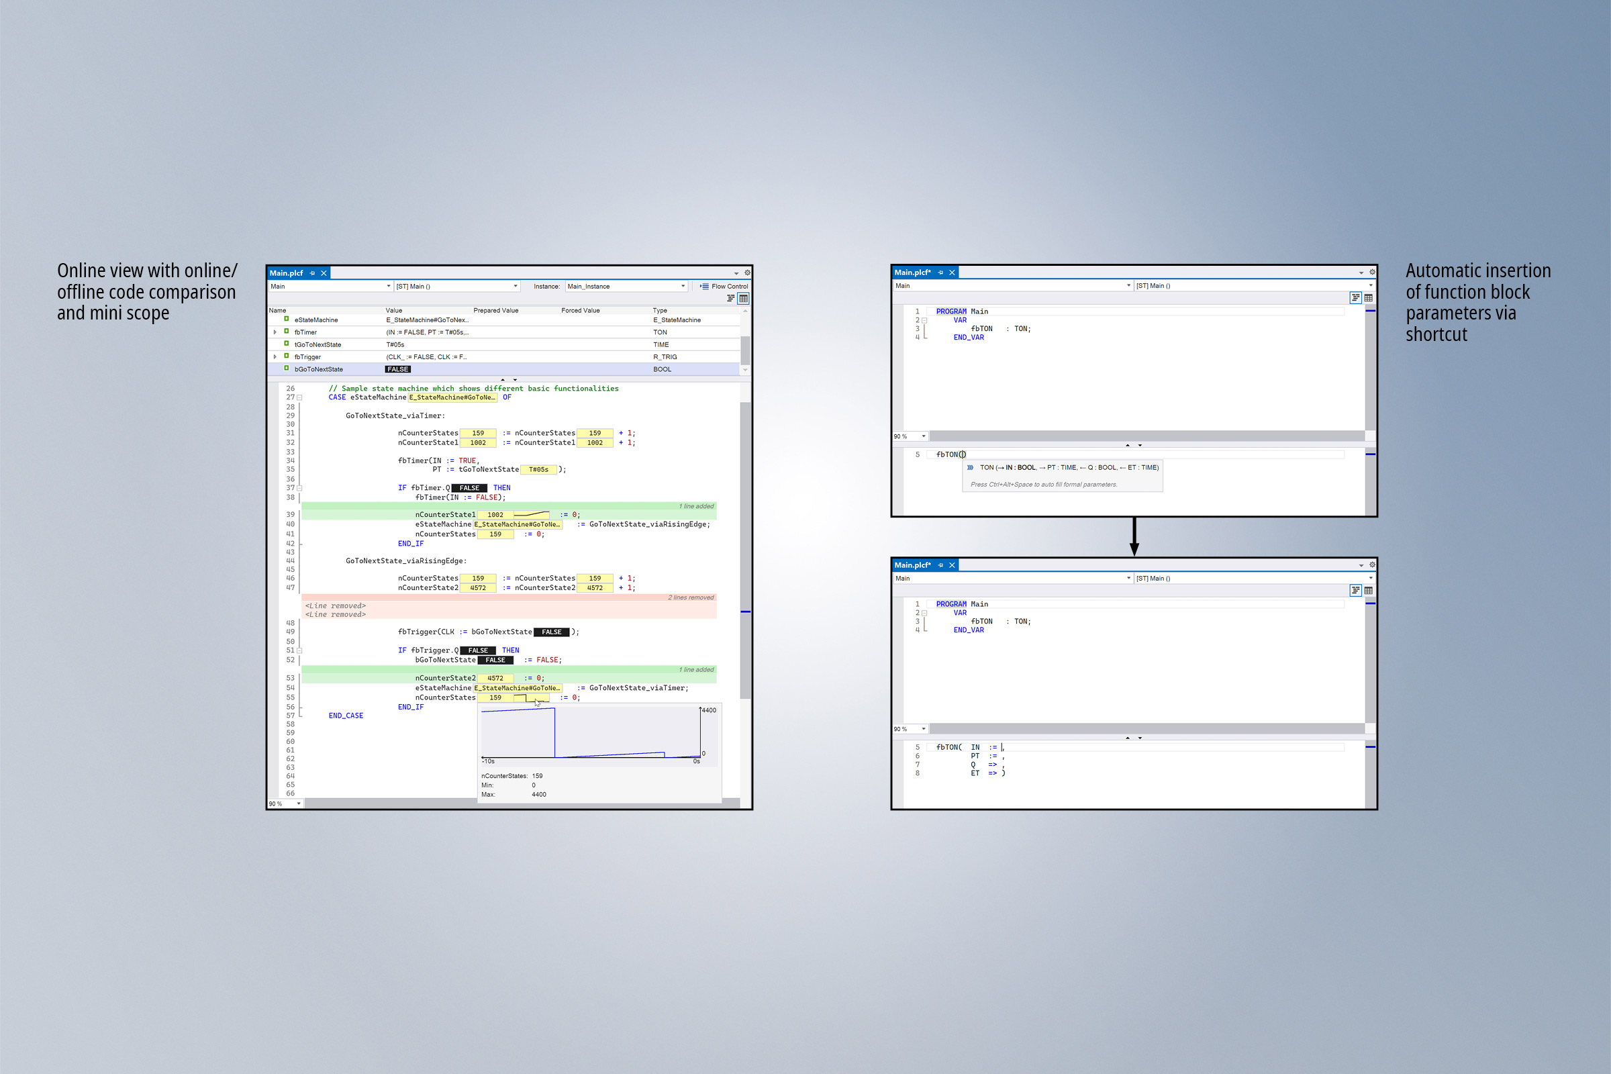Click textual view icon in bottom-right editor
The width and height of the screenshot is (1611, 1074).
tap(1355, 591)
